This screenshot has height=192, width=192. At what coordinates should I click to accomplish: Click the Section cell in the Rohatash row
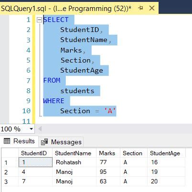point(134,162)
